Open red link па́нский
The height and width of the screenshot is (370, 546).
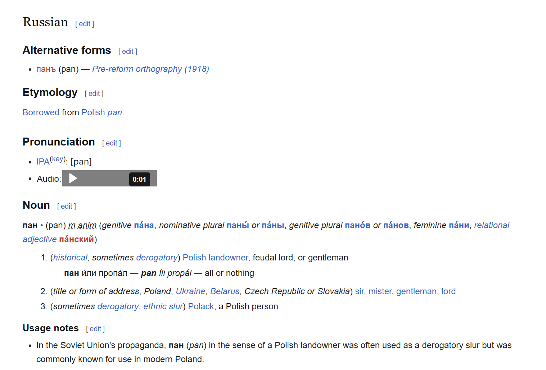coord(76,239)
